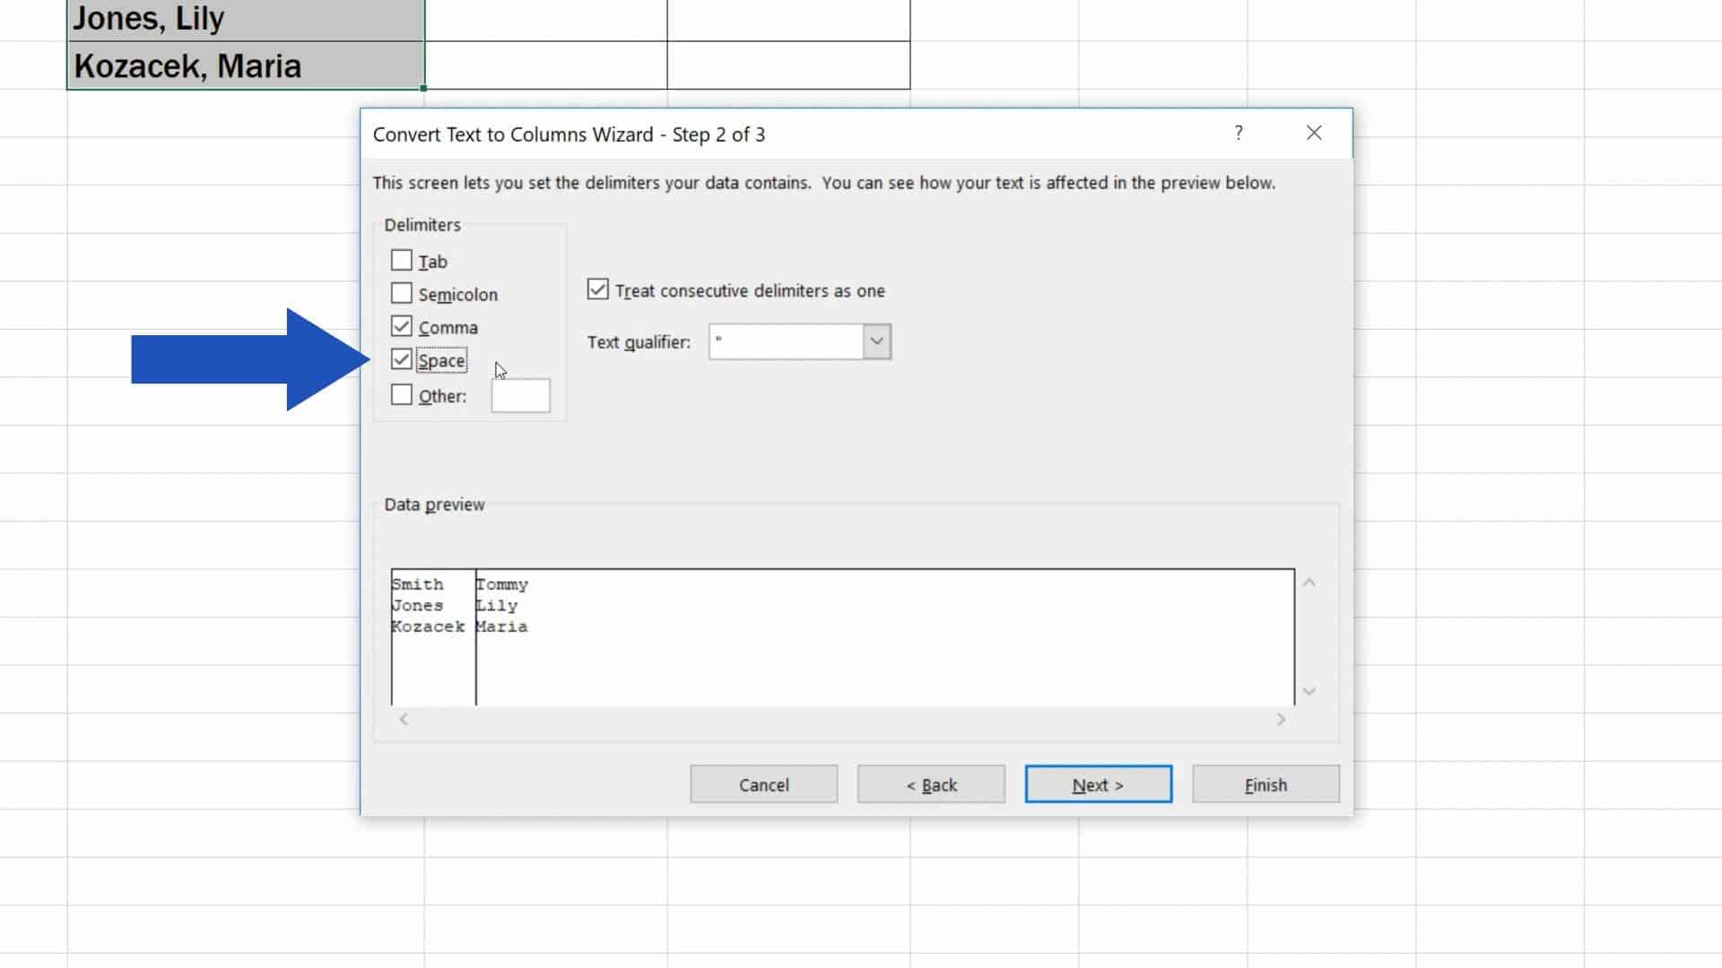Select the Kozacek, Maria cell

tap(242, 65)
